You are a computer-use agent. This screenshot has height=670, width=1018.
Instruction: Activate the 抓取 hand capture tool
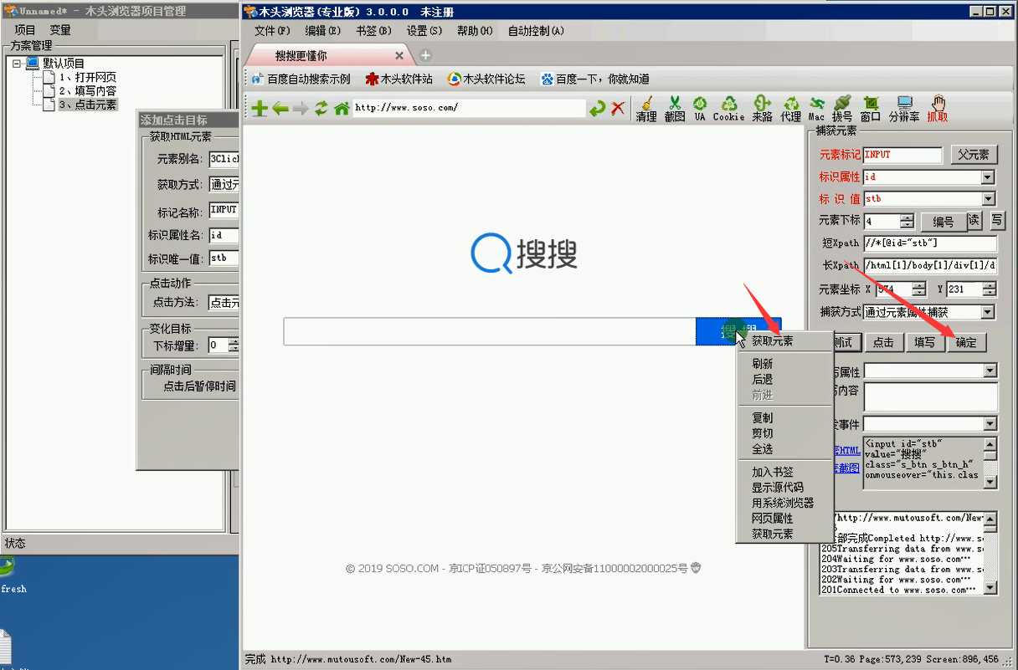(938, 109)
